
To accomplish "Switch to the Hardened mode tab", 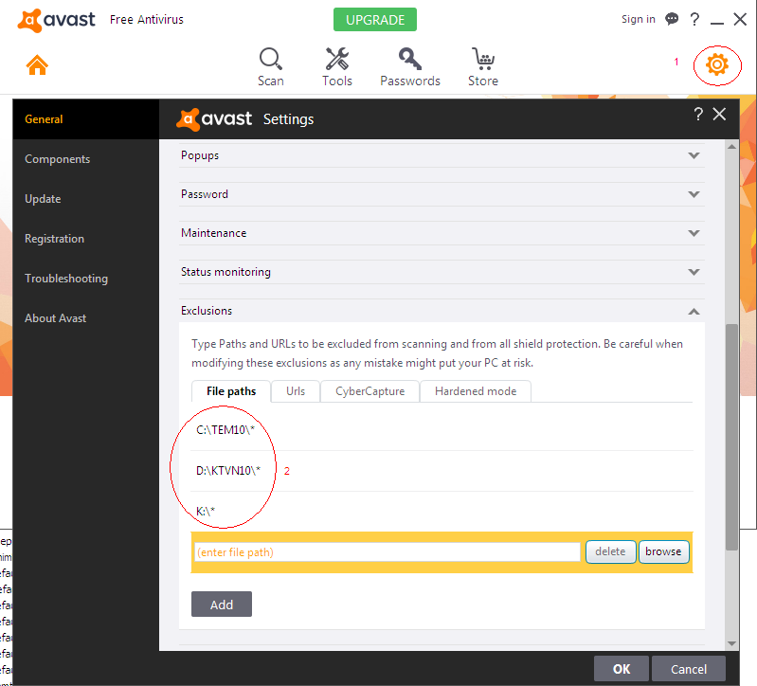I will [x=476, y=391].
